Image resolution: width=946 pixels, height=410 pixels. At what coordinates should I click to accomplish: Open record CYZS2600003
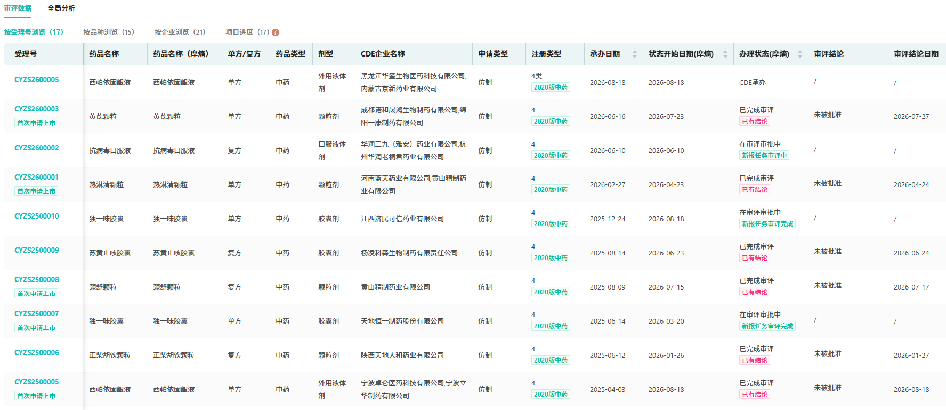click(37, 109)
